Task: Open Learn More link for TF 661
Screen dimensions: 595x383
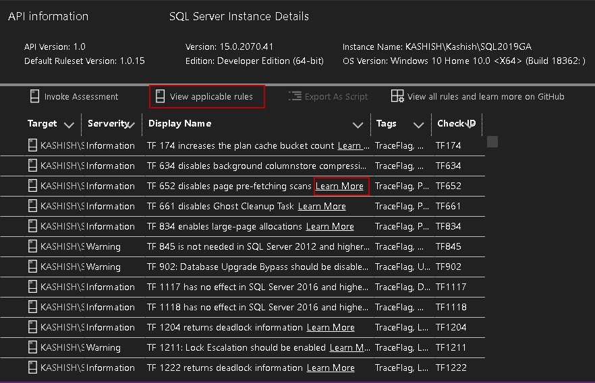Action: click(x=322, y=206)
